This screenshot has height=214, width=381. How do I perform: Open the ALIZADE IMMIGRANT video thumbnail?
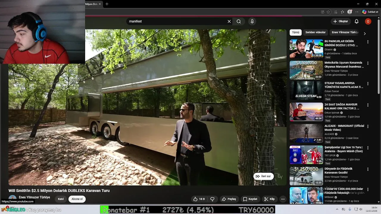306,133
